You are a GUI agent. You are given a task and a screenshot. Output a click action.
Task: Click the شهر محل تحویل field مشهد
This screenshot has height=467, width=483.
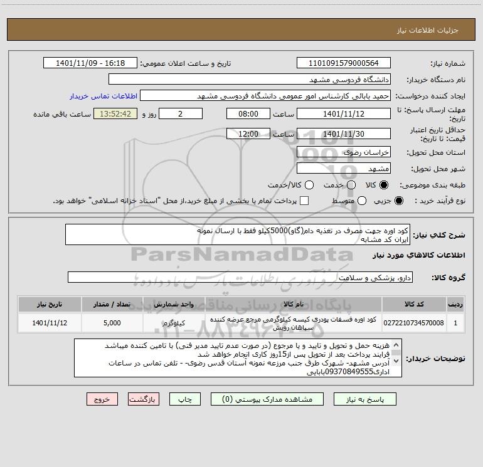coord(344,168)
